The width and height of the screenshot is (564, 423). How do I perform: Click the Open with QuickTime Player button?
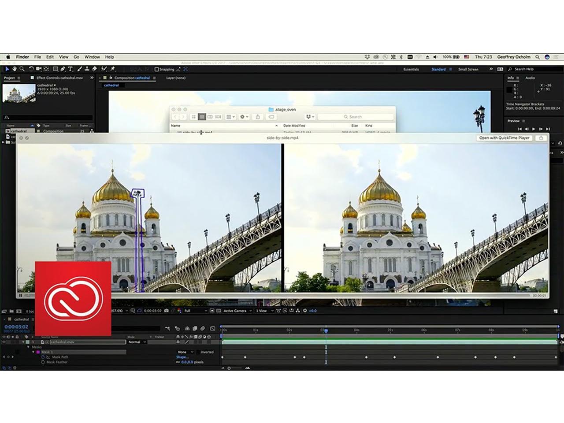click(x=504, y=138)
